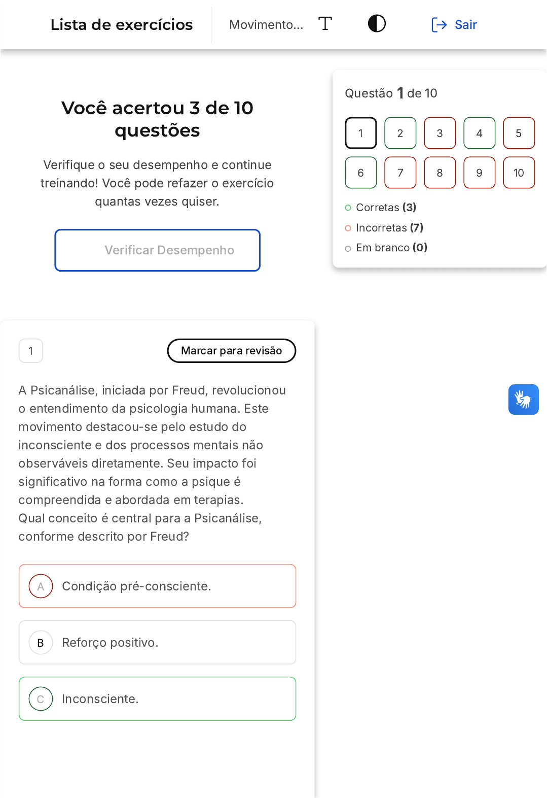Viewport: 547px width, 798px height.
Task: Toggle the high contrast mode icon
Action: pos(377,24)
